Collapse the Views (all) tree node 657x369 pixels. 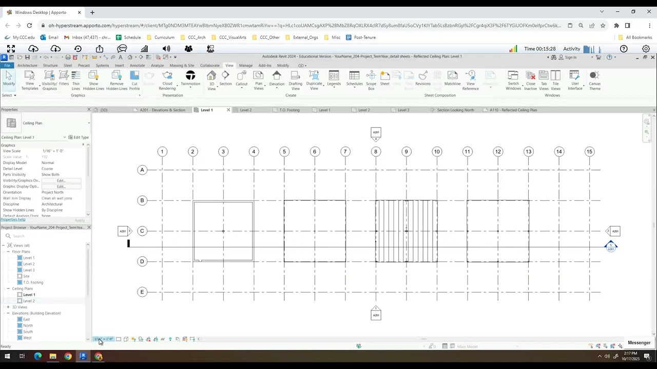(4, 245)
